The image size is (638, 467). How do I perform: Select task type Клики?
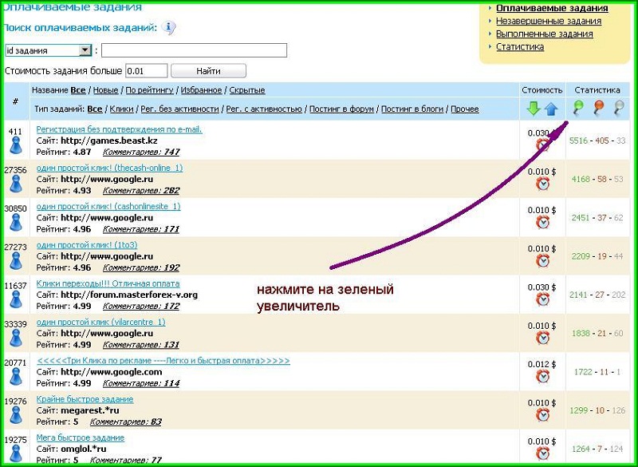pyautogui.click(x=121, y=109)
